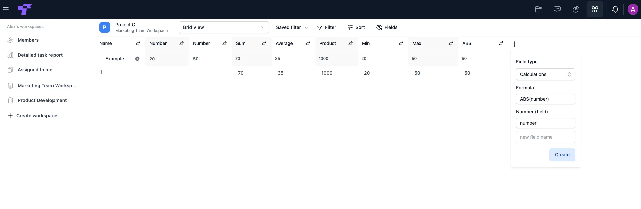Open the ABS(number) formula selector
Image resolution: width=641 pixels, height=209 pixels.
546,99
